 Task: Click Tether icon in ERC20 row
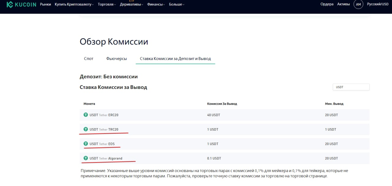(x=86, y=115)
